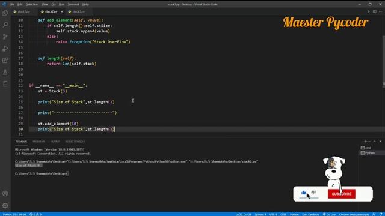The image size is (385, 216).
Task: Click the 'st.add_element(10)' line
Action: (58, 124)
